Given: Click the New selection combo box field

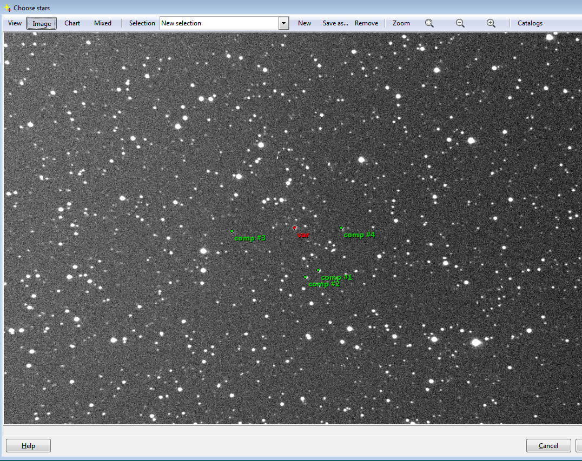Looking at the screenshot, I should coord(219,23).
